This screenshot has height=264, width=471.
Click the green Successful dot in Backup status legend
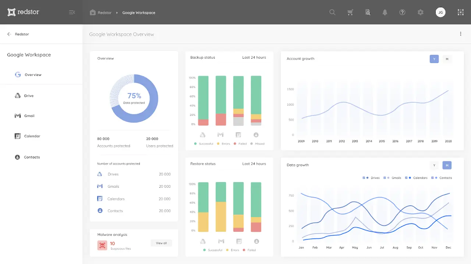(x=195, y=144)
